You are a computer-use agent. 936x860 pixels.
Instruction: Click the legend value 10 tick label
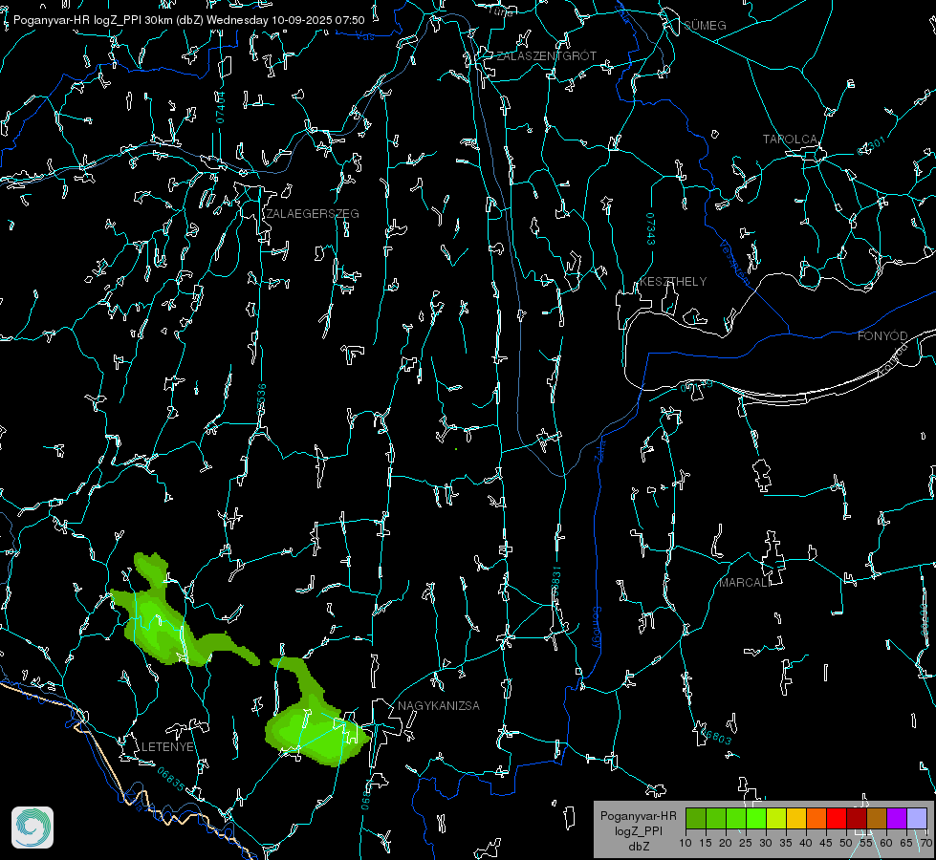686,843
